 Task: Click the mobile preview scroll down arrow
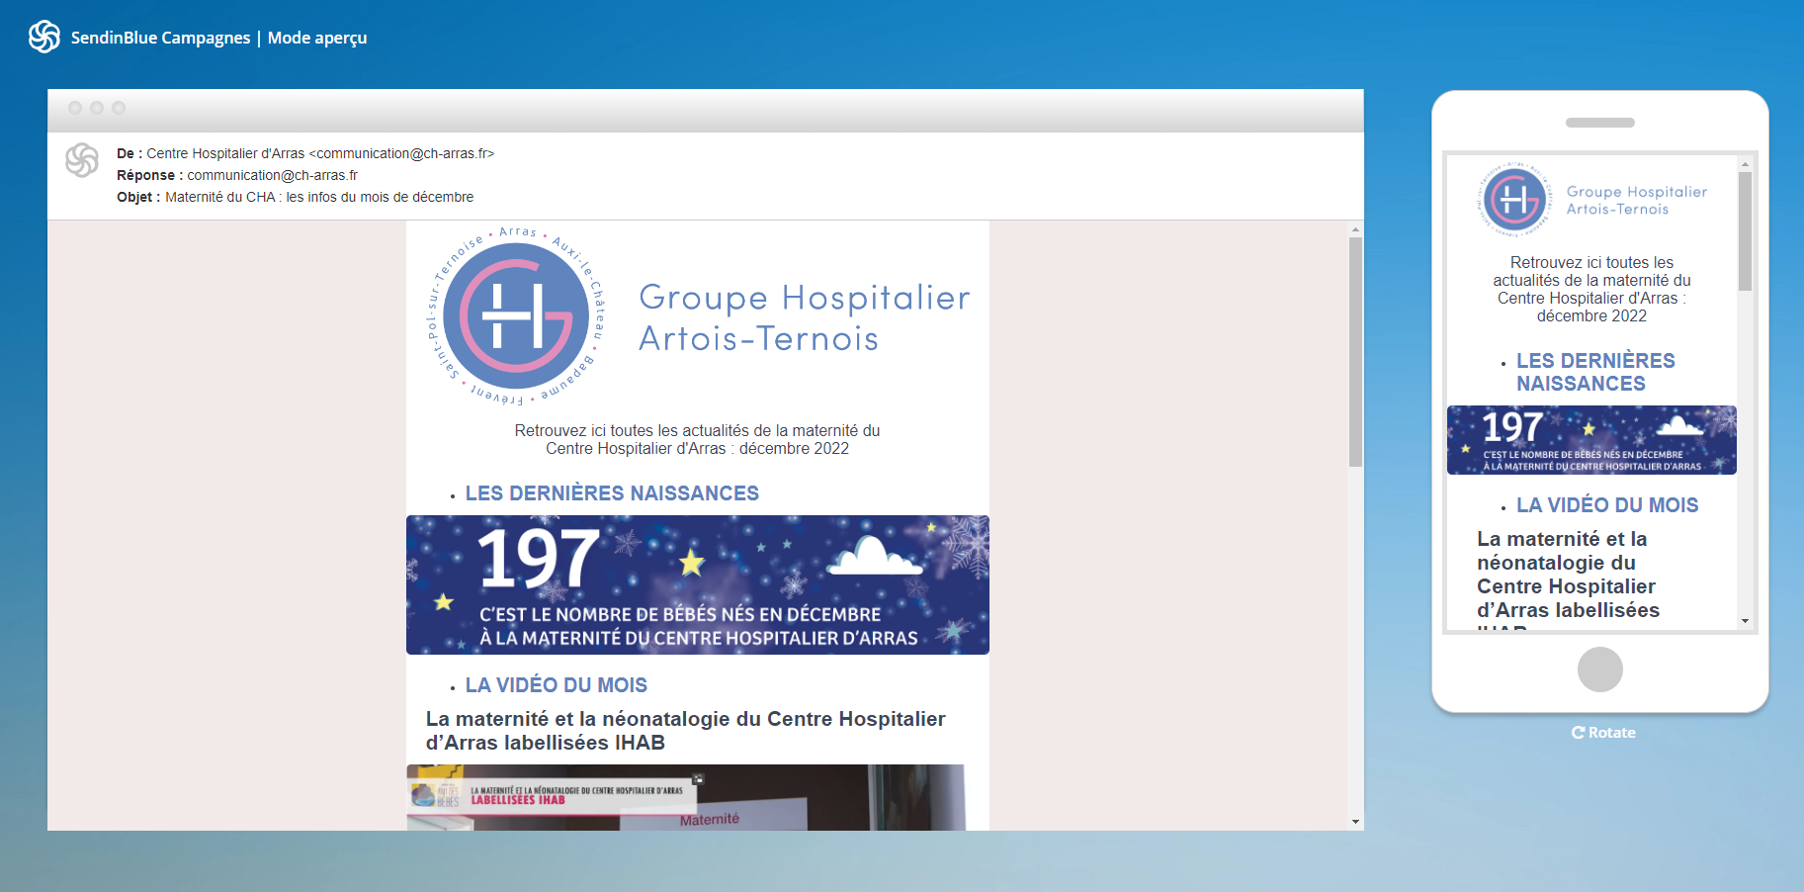tap(1745, 621)
